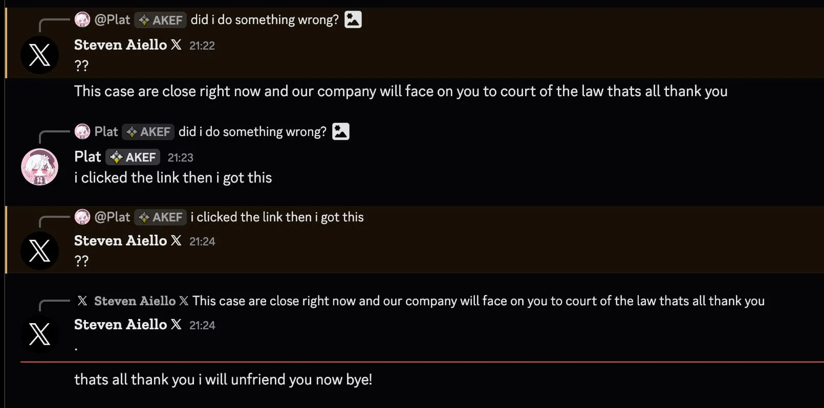Click the AKEF badge next to Plat's name
The image size is (824, 408).
coord(133,157)
